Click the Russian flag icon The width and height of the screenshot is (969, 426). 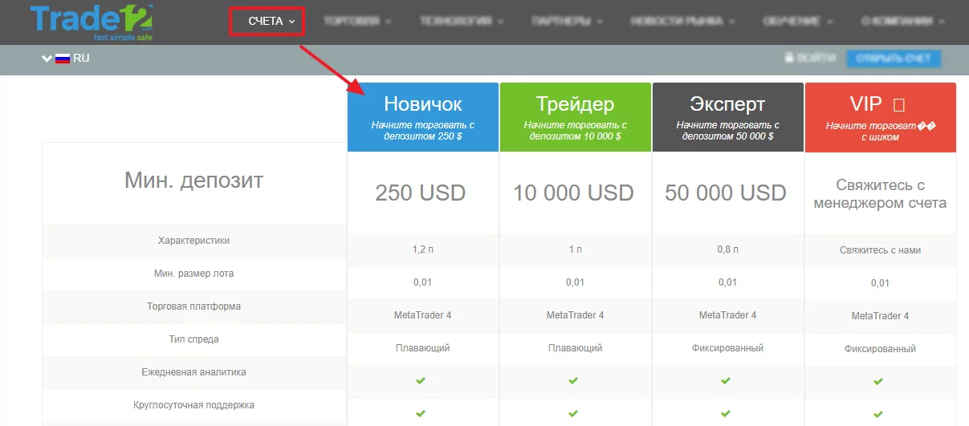click(63, 59)
